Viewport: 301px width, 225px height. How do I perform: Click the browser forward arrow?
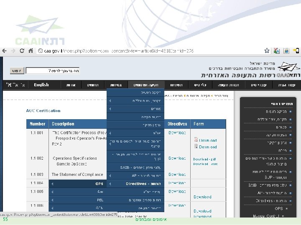click(13, 51)
